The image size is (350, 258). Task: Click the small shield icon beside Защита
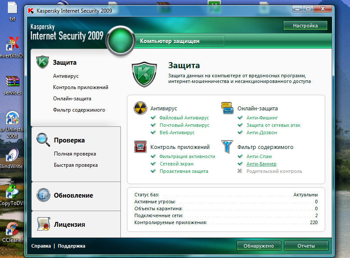(x=43, y=62)
